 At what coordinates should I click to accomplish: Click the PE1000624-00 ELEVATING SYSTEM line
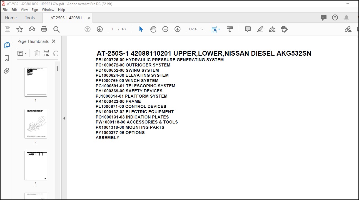132,75
